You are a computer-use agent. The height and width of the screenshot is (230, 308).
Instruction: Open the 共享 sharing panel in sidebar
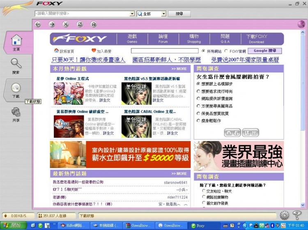pyautogui.click(x=16, y=114)
